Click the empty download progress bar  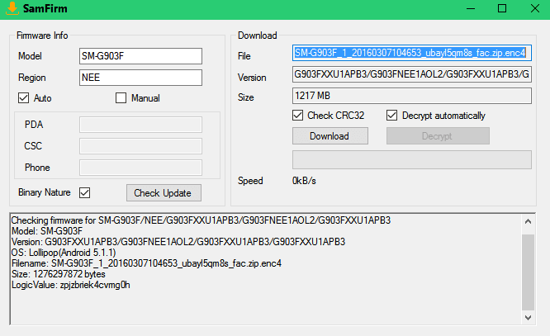pos(412,160)
